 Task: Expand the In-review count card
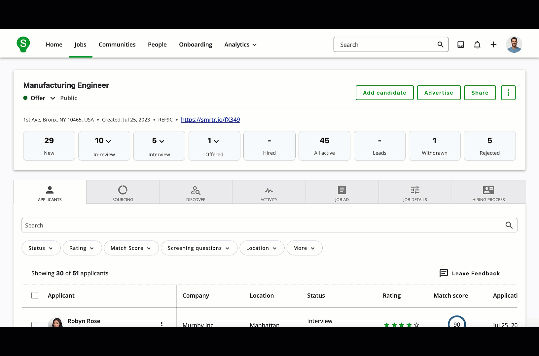tap(104, 146)
